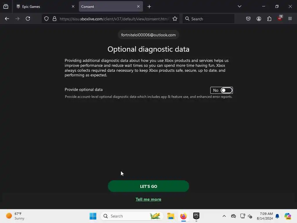
Task: Open a new tab
Action: tap(149, 7)
